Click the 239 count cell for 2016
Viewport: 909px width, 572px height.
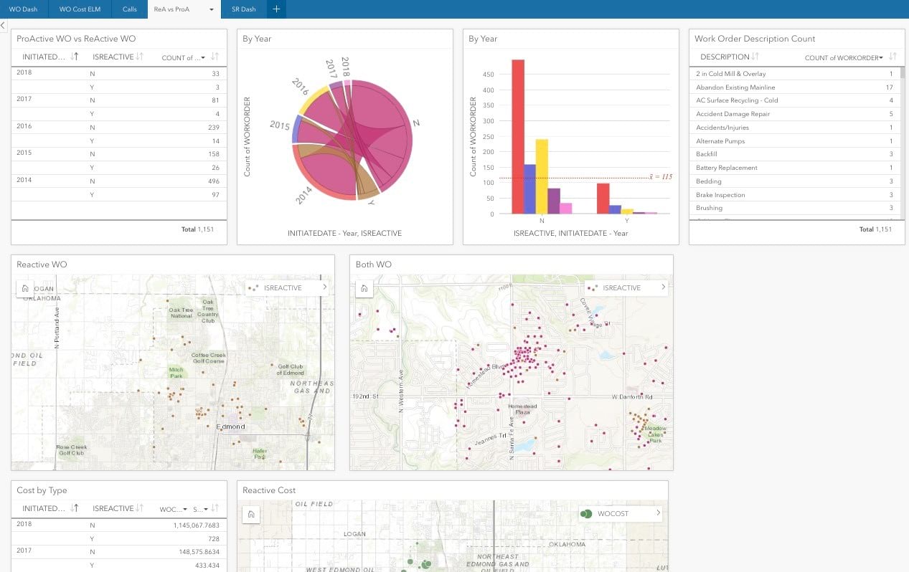pyautogui.click(x=214, y=128)
